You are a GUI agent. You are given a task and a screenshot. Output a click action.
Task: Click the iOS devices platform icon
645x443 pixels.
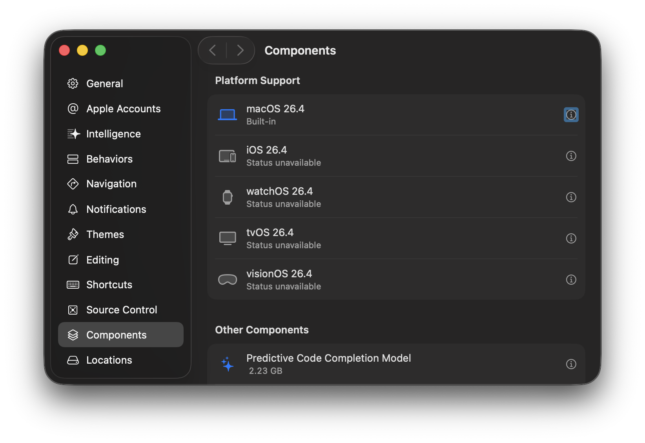pos(228,156)
